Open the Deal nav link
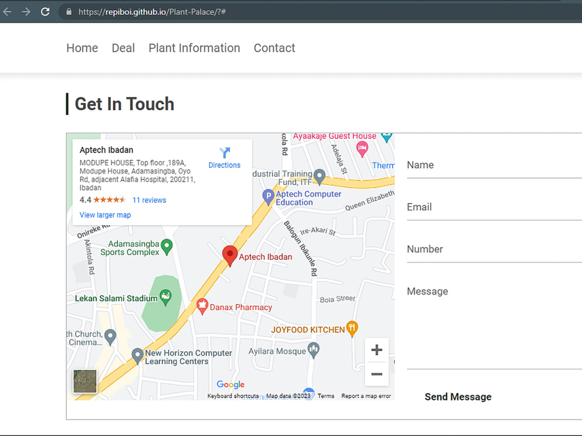The width and height of the screenshot is (582, 436). pyautogui.click(x=123, y=48)
